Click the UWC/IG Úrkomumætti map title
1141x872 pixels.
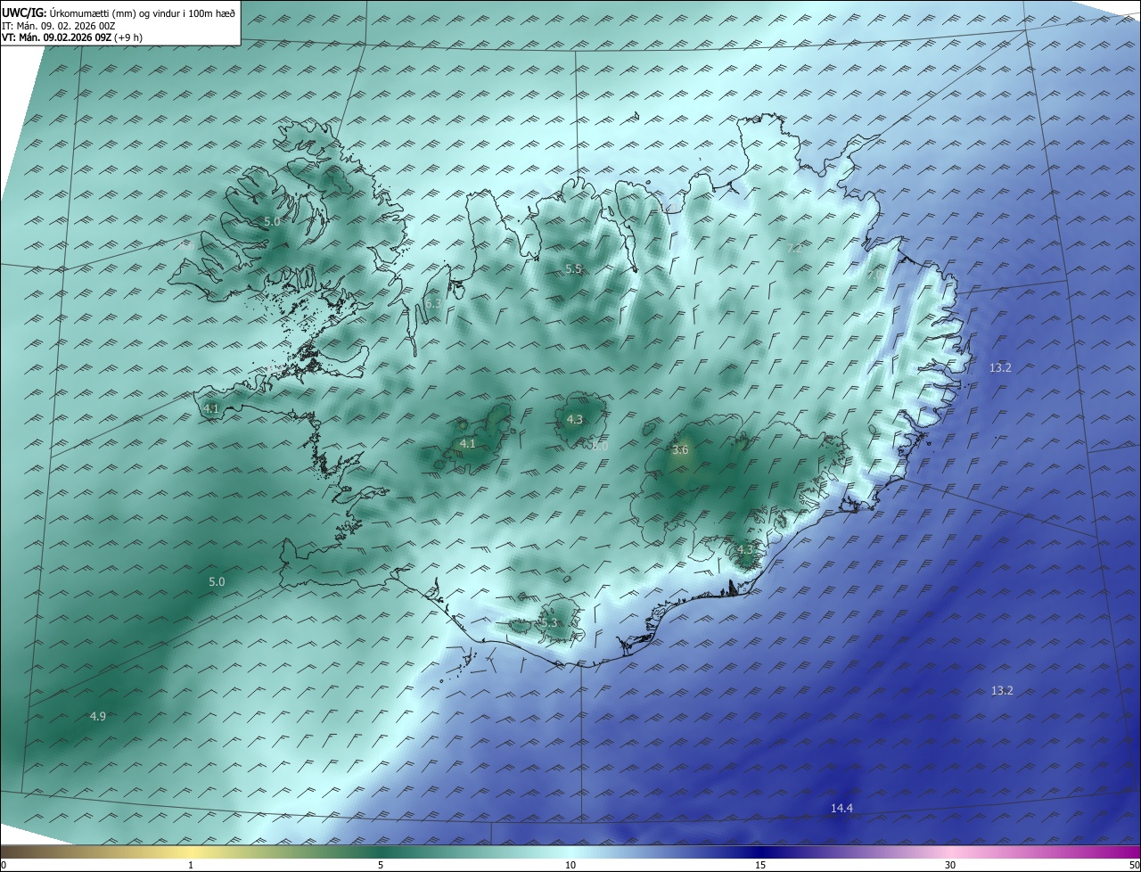click(x=118, y=12)
